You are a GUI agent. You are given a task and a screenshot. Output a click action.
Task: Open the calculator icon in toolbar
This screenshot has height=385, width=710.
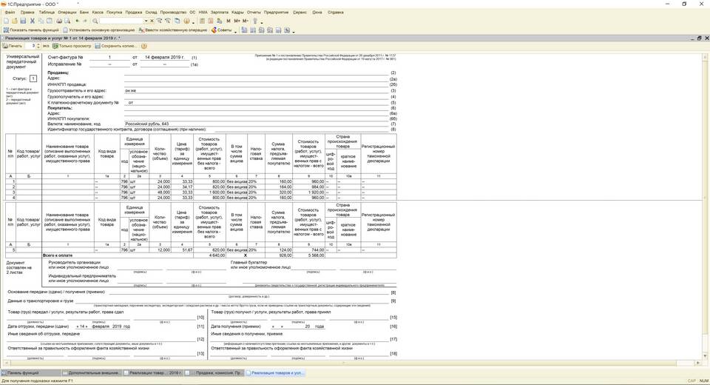tap(202, 21)
